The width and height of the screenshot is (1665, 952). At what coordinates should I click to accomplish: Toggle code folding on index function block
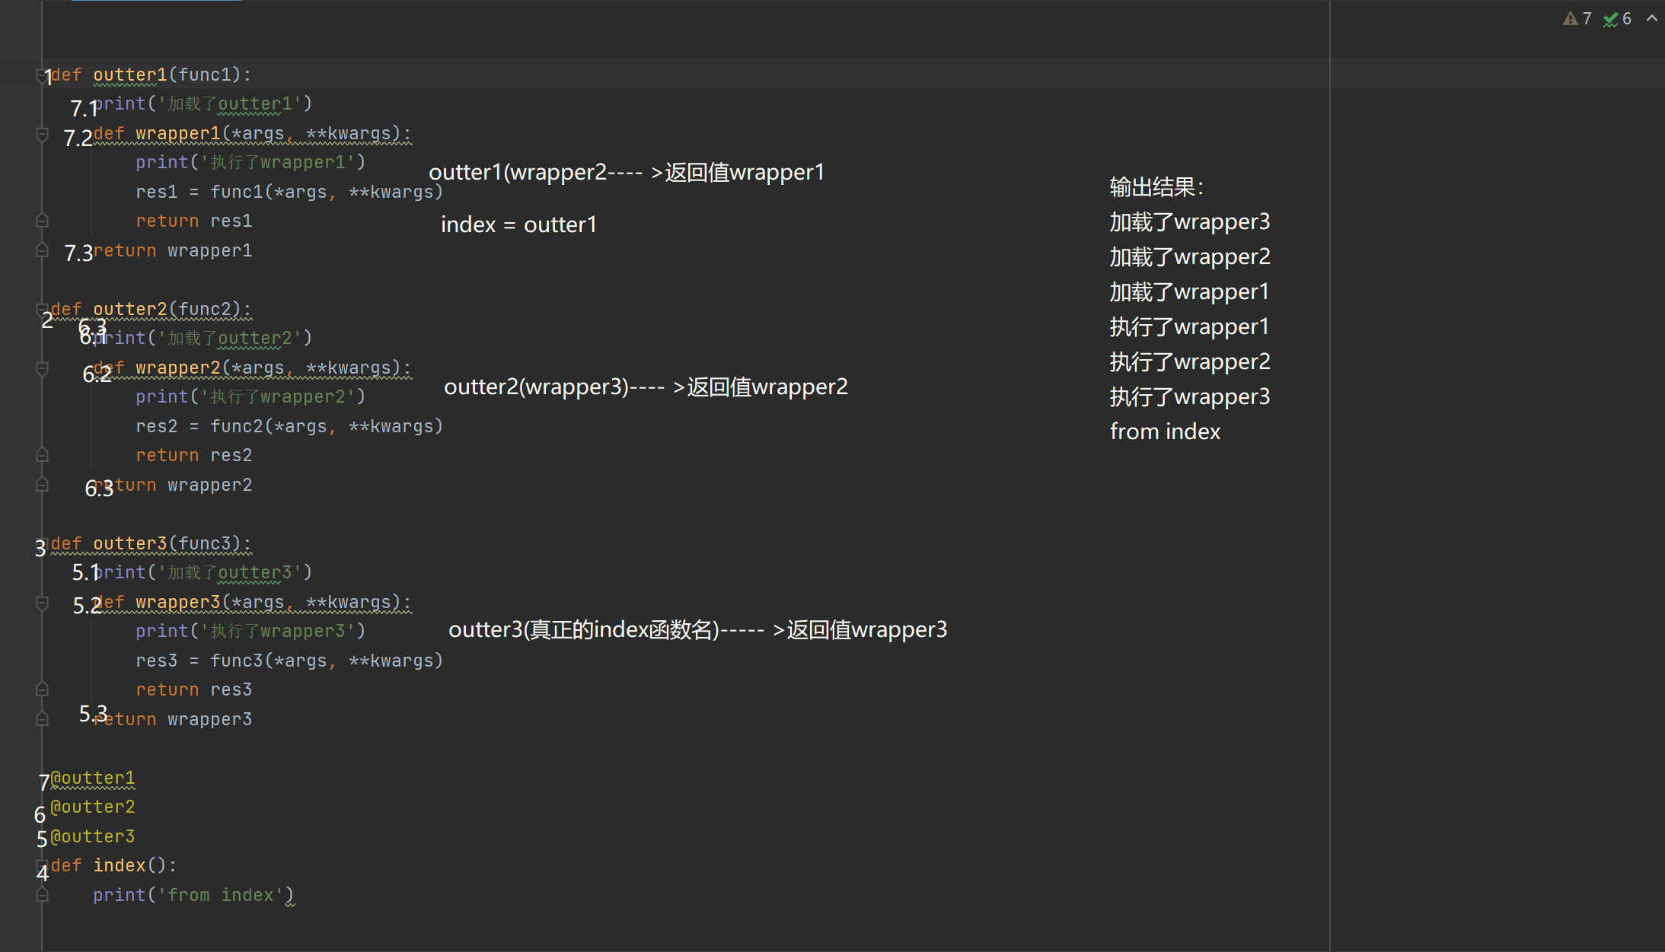coord(40,864)
